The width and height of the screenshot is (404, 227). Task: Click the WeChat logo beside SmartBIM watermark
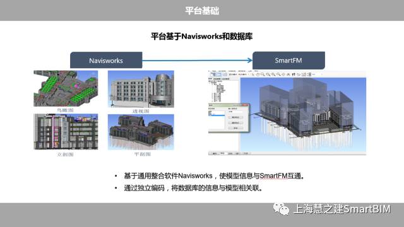pyautogui.click(x=281, y=209)
